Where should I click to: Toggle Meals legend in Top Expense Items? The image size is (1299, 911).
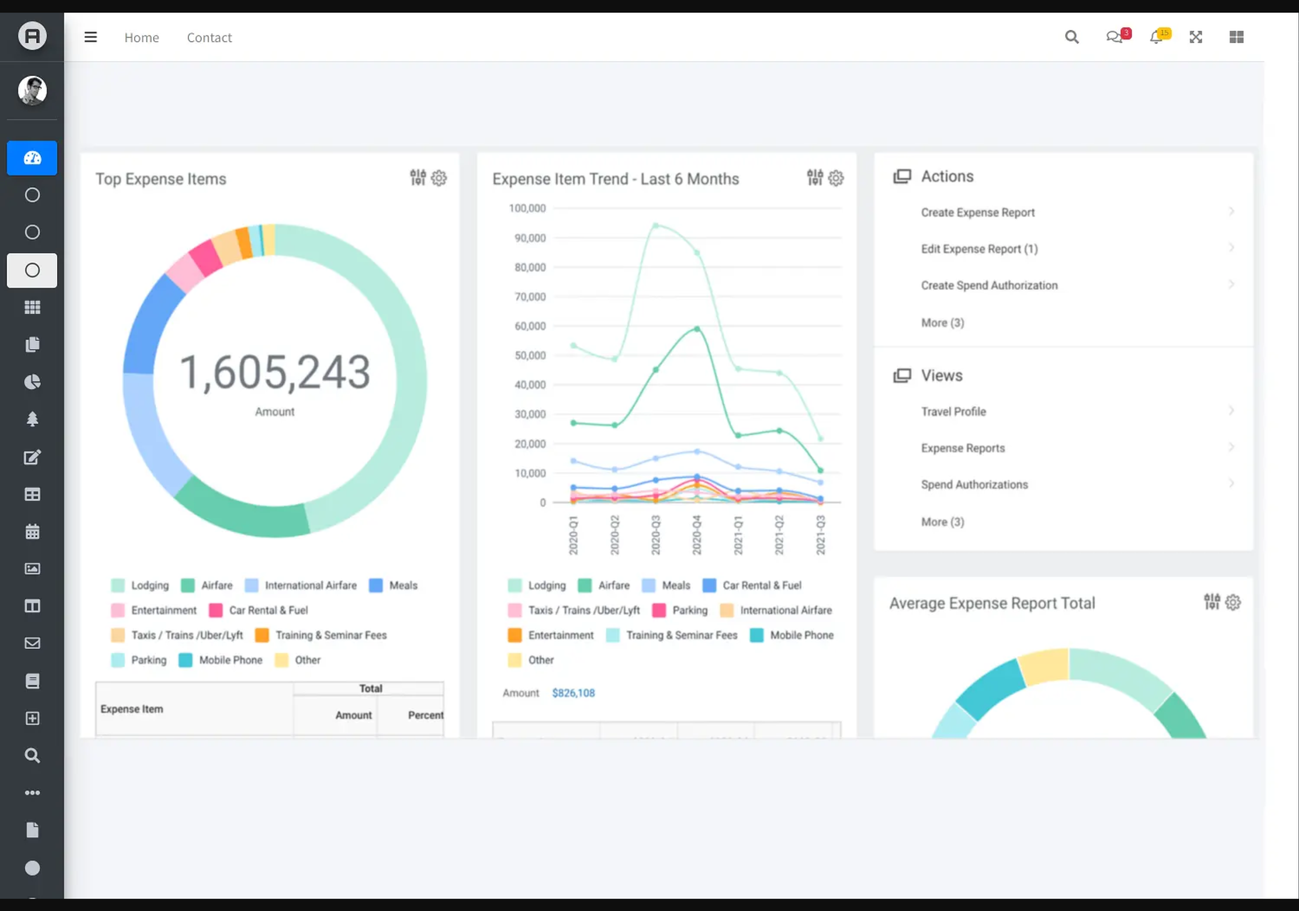[x=393, y=586]
